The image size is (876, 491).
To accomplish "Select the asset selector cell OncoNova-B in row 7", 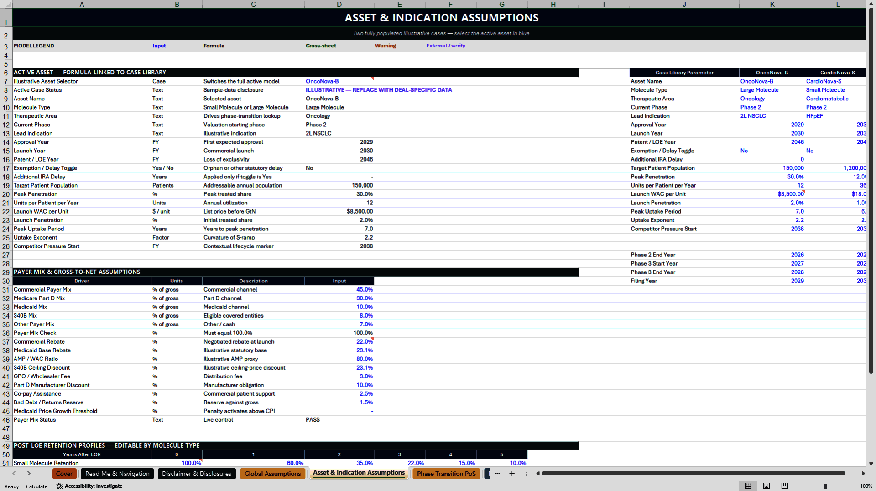I will [339, 81].
